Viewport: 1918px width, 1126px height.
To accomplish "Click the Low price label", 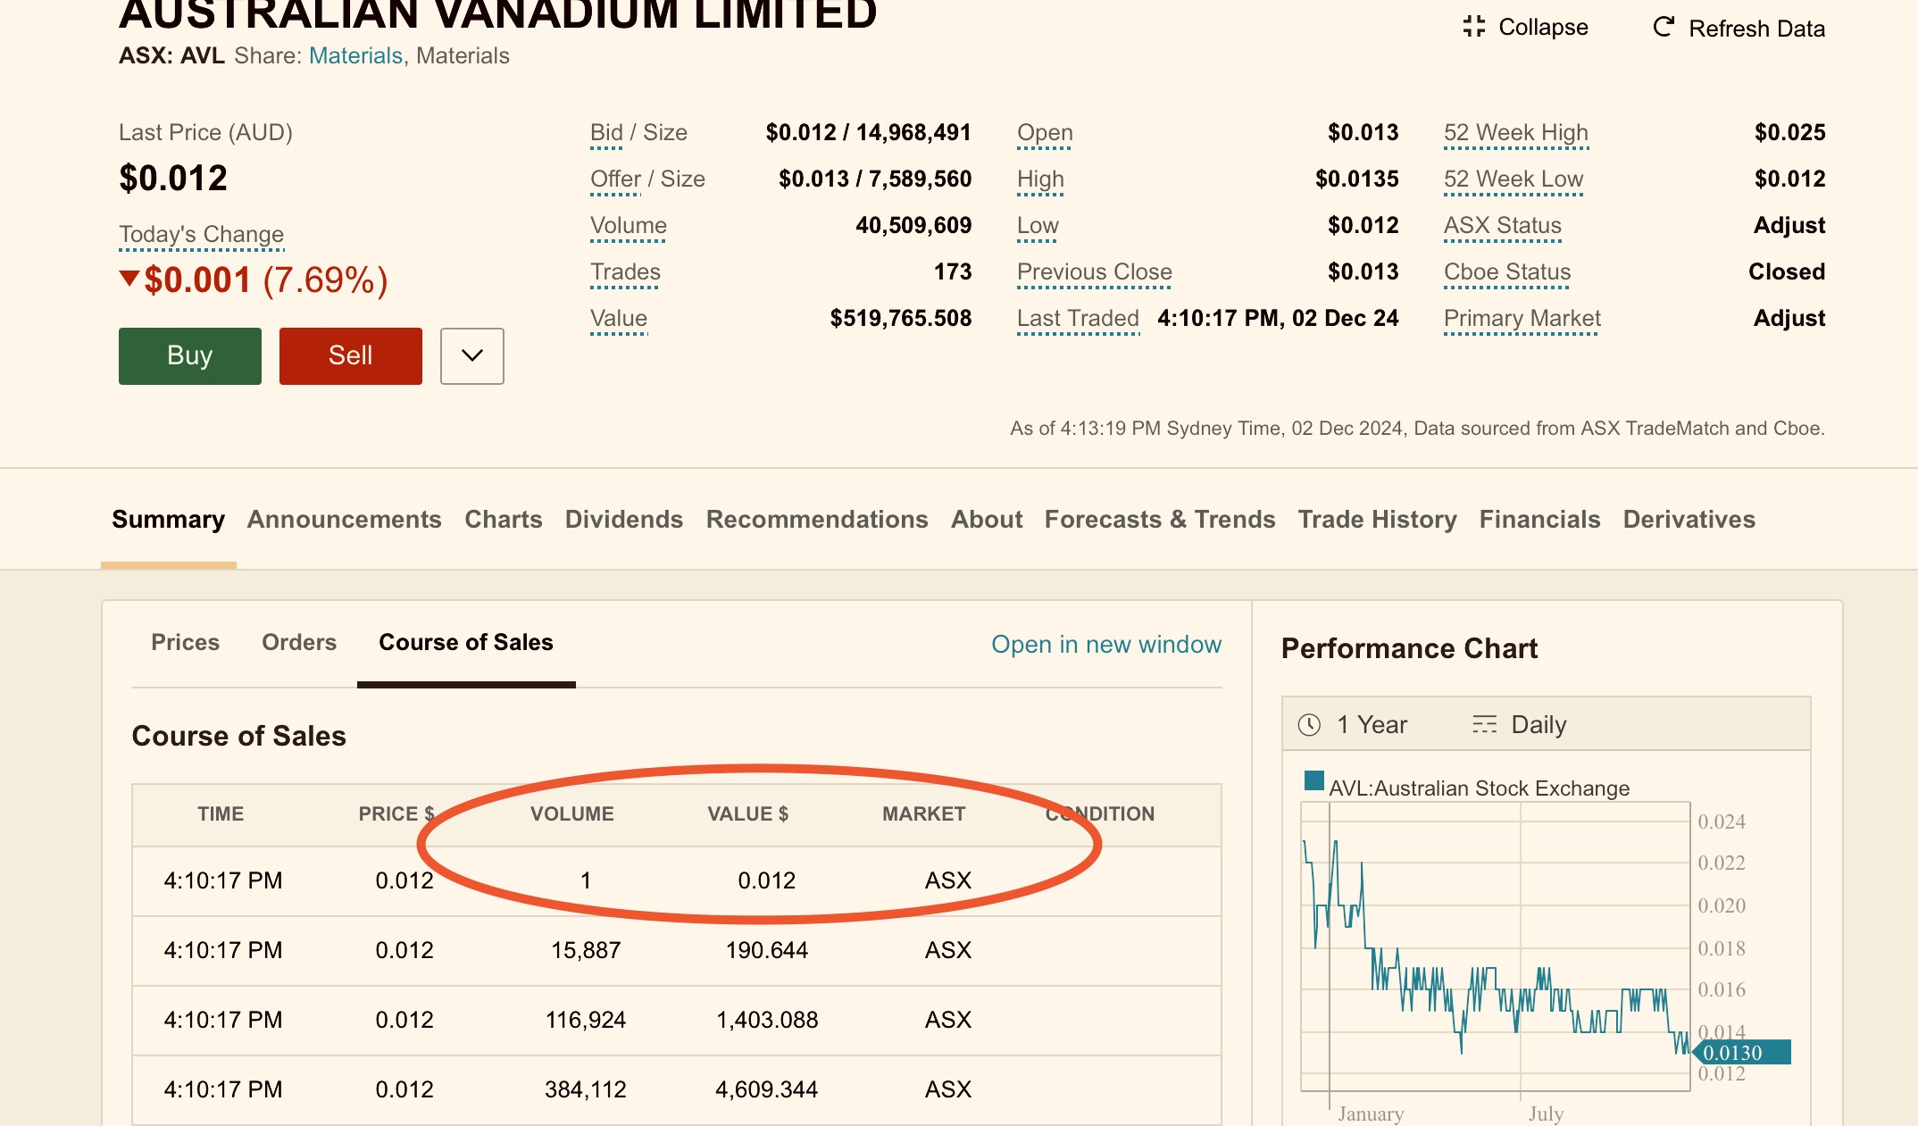I will [x=1038, y=226].
